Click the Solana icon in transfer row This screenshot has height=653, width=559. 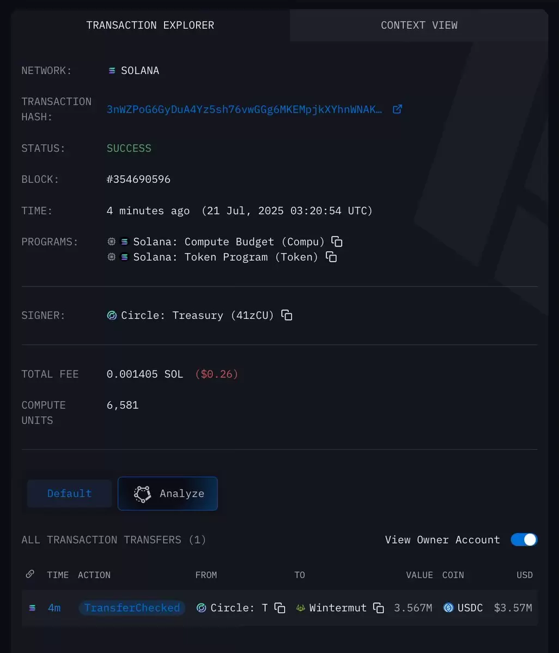pos(32,608)
